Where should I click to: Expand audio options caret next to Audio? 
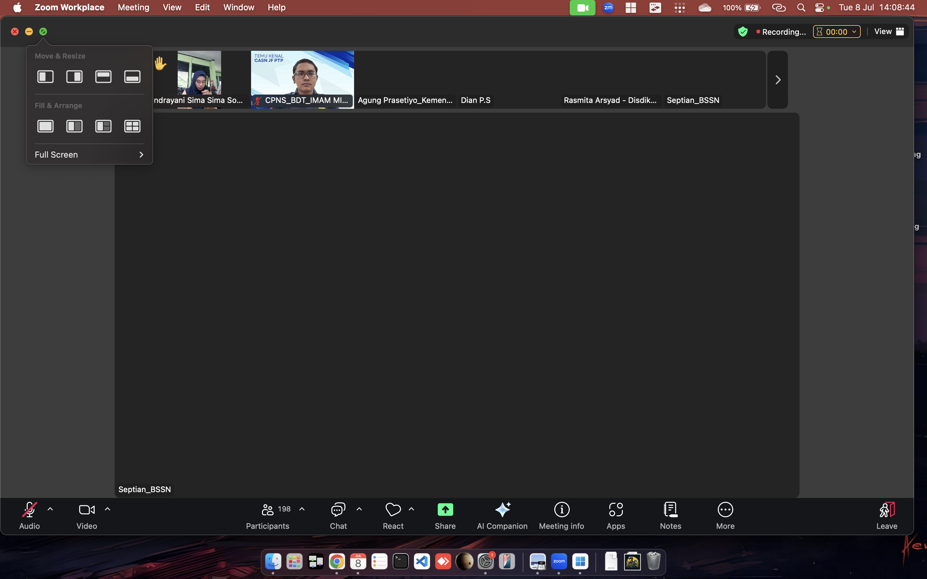[x=50, y=509]
